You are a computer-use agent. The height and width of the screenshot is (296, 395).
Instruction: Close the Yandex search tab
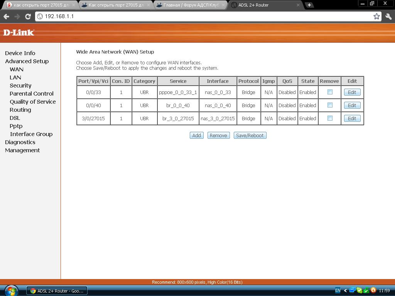pyautogui.click(x=74, y=5)
